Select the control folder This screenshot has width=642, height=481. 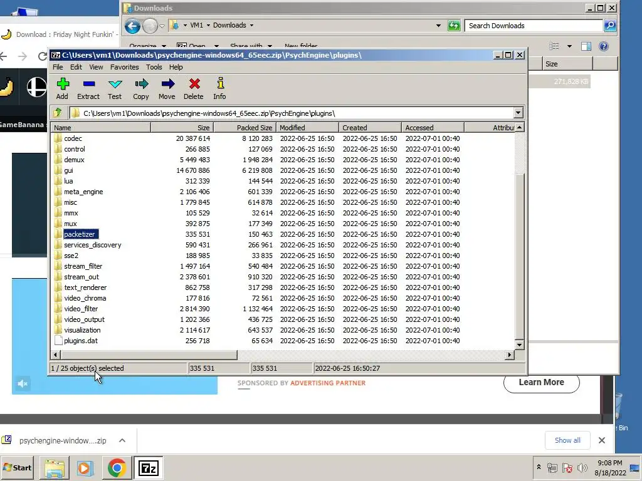point(75,149)
